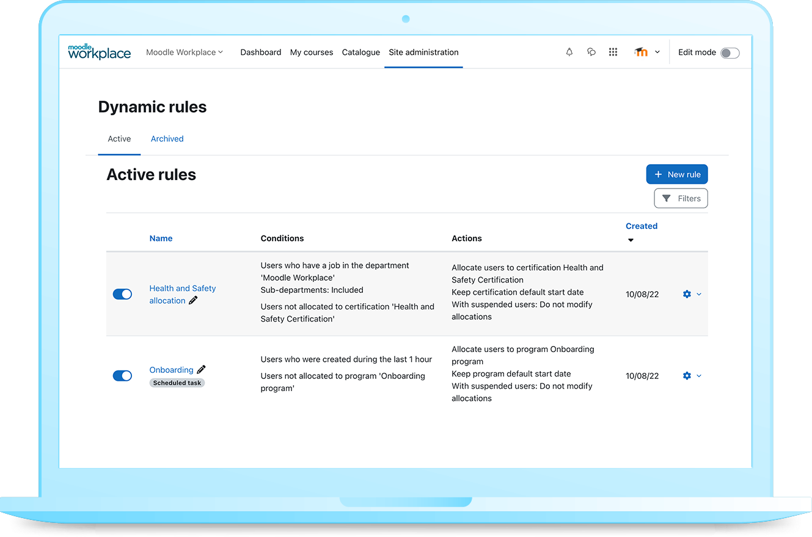Go to Dashboard in navigation bar

[x=261, y=52]
